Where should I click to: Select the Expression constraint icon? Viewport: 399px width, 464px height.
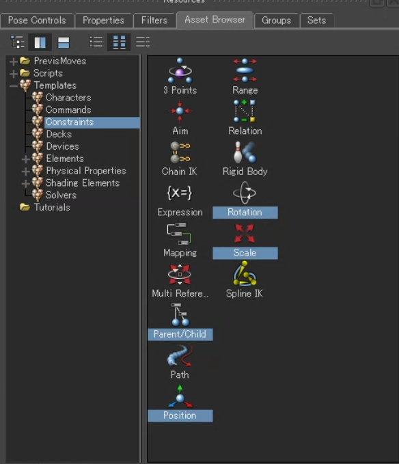(x=180, y=193)
